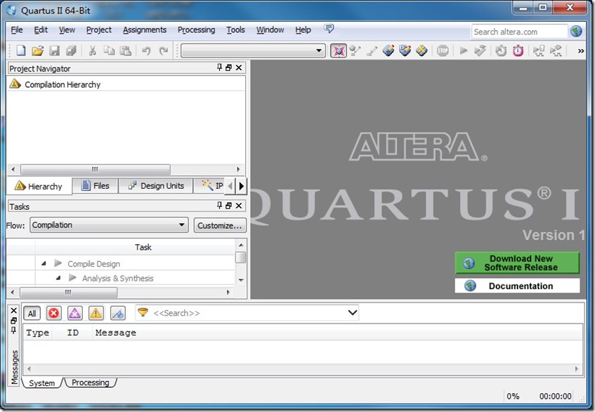The image size is (595, 412).
Task: Open the Processing menu
Action: (x=196, y=29)
